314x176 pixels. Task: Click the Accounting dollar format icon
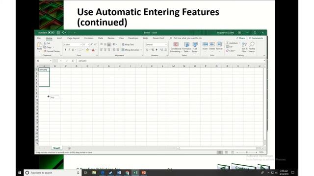147,50
